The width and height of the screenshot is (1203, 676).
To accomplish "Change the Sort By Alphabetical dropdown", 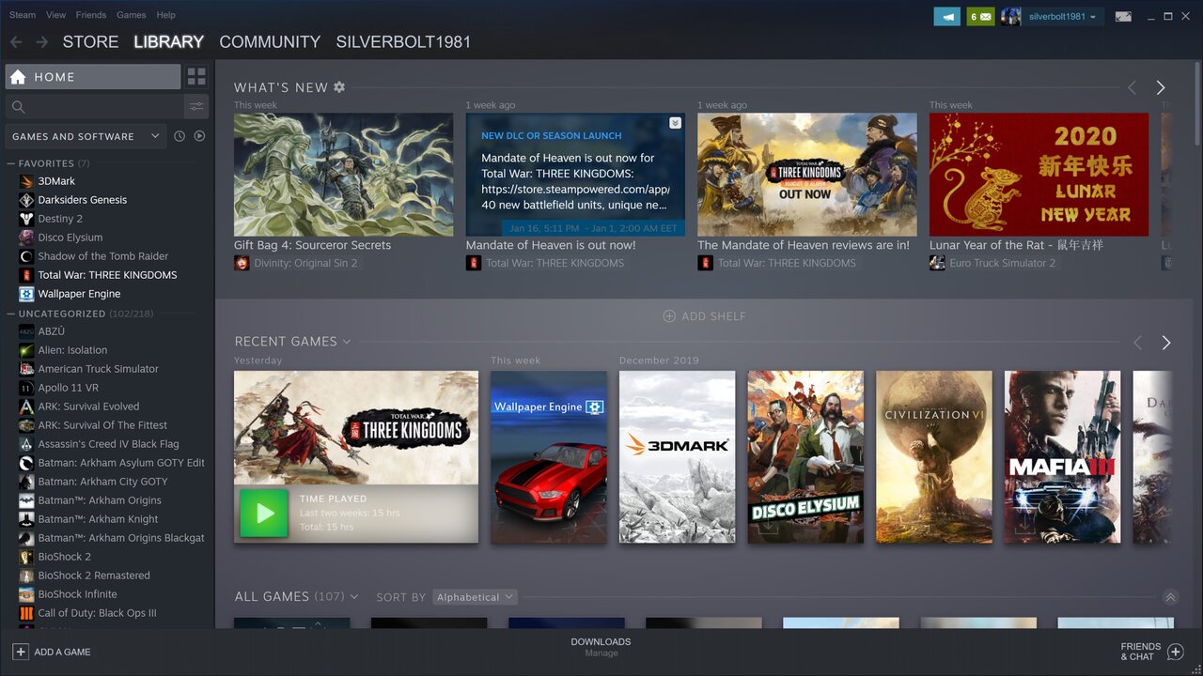I will [476, 597].
